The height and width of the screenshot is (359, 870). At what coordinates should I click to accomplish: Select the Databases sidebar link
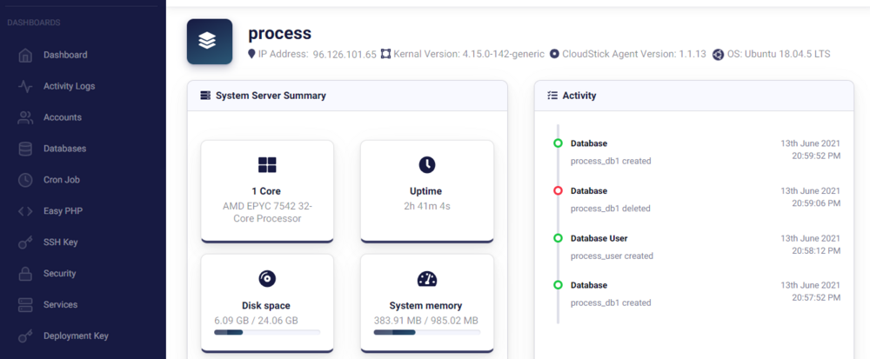64,149
